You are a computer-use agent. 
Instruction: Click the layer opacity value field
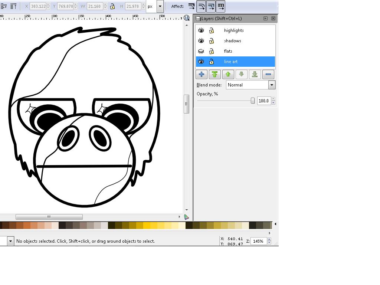(263, 101)
